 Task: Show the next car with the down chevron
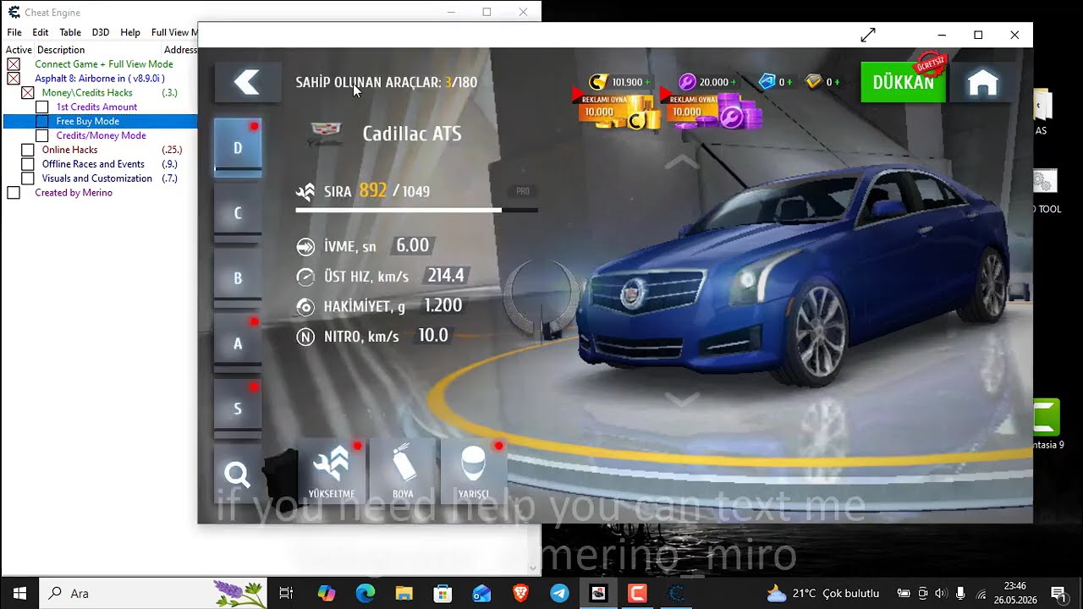point(682,398)
